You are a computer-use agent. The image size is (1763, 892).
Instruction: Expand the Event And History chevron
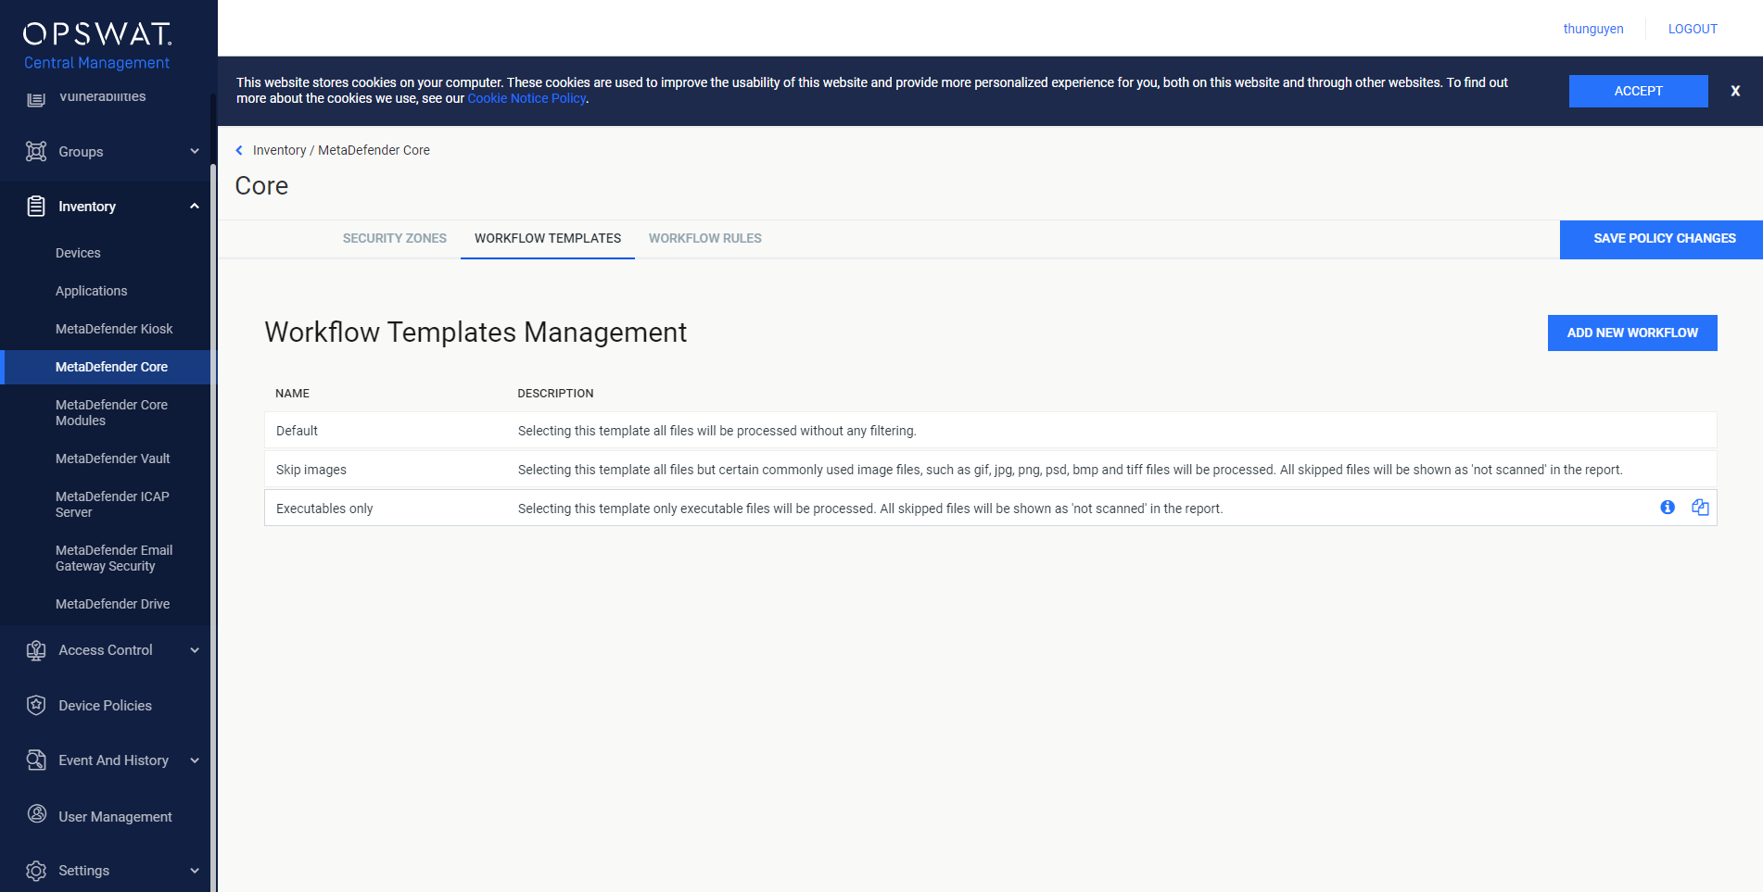pos(195,760)
